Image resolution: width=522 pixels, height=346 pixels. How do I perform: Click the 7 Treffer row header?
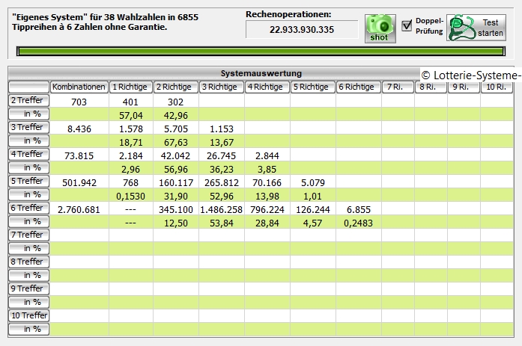click(x=28, y=235)
